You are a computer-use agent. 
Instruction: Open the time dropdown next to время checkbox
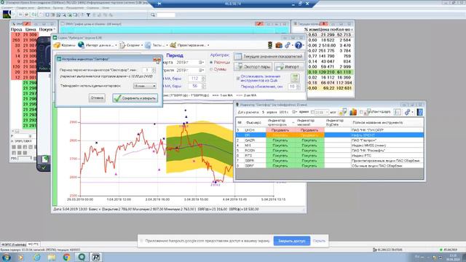[327, 112]
